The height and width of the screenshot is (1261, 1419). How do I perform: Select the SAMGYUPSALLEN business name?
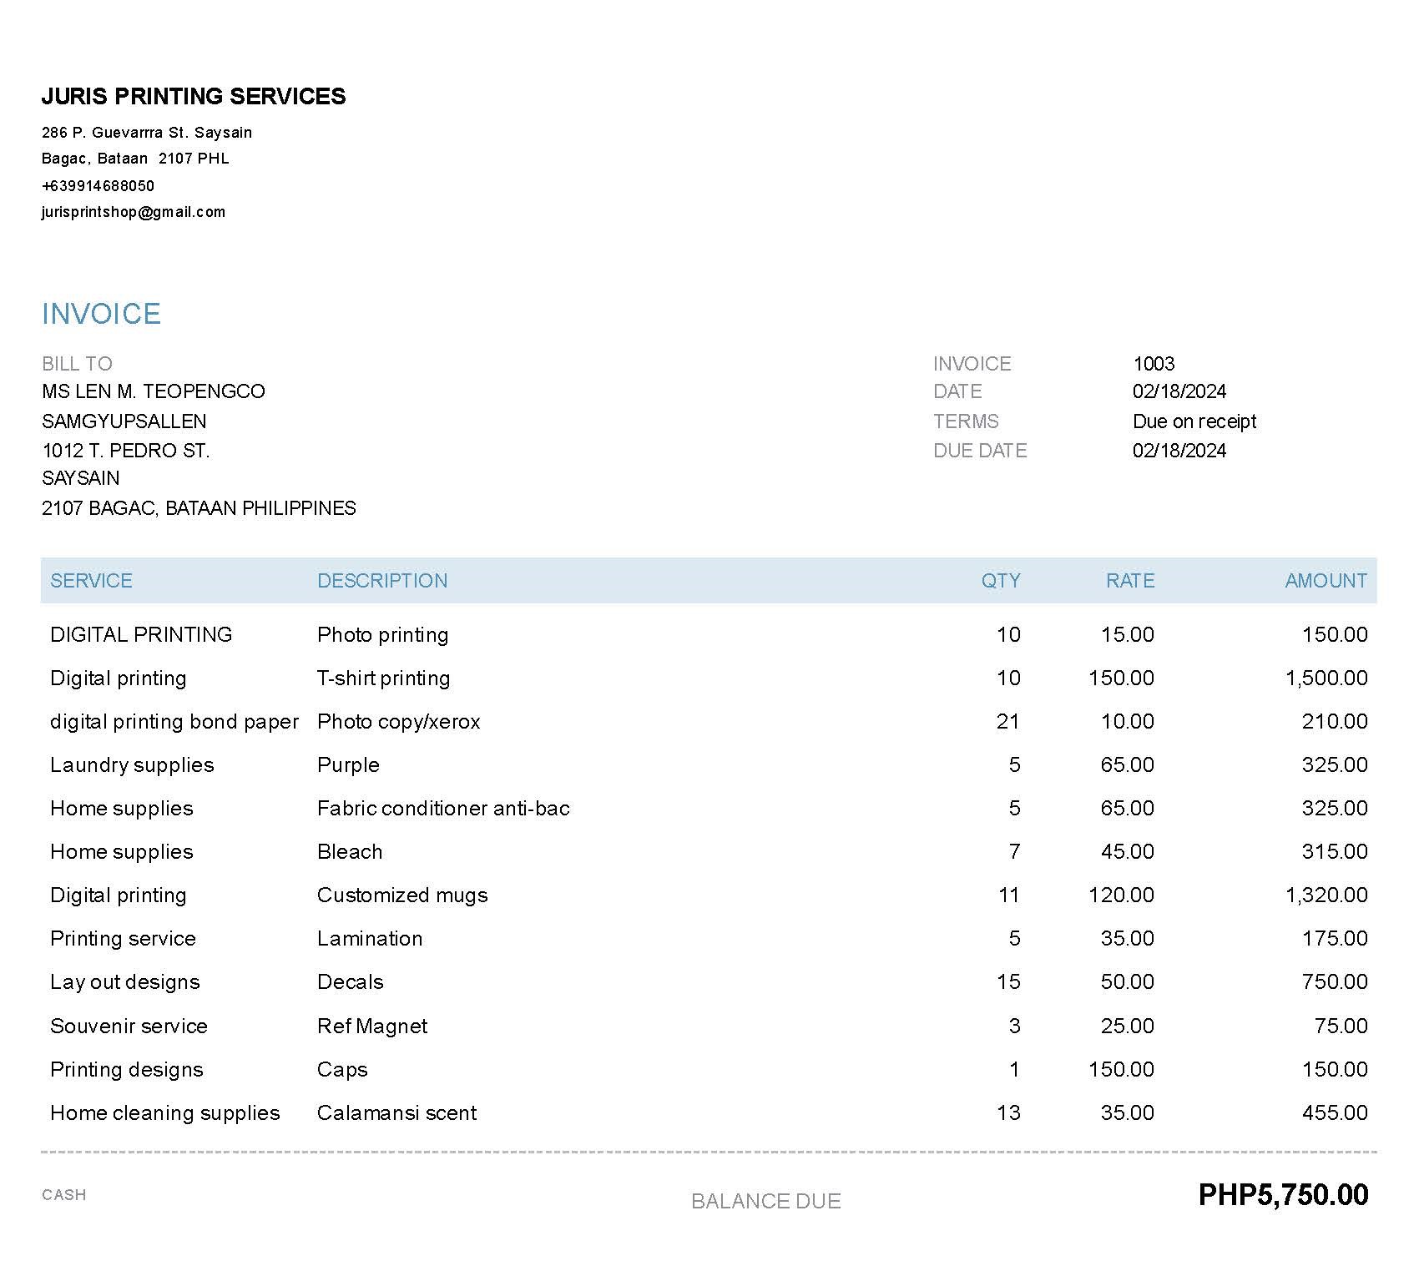[x=124, y=421]
